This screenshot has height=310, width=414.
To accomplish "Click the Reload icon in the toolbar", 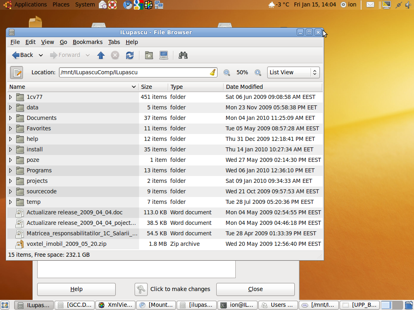I will click(x=129, y=55).
